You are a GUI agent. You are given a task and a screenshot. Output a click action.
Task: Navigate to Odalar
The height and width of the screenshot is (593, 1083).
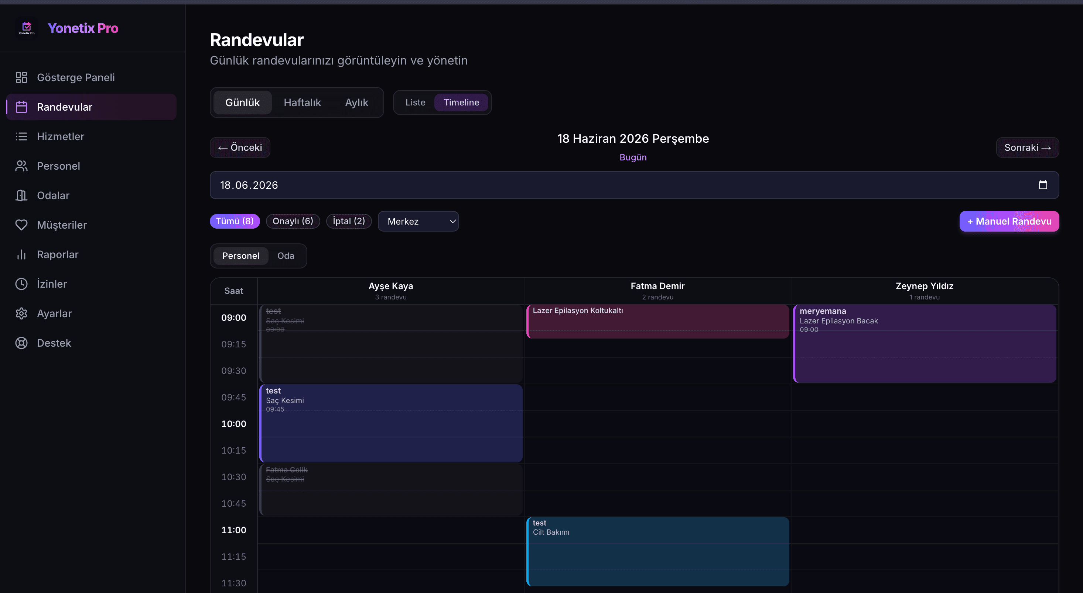pyautogui.click(x=91, y=195)
